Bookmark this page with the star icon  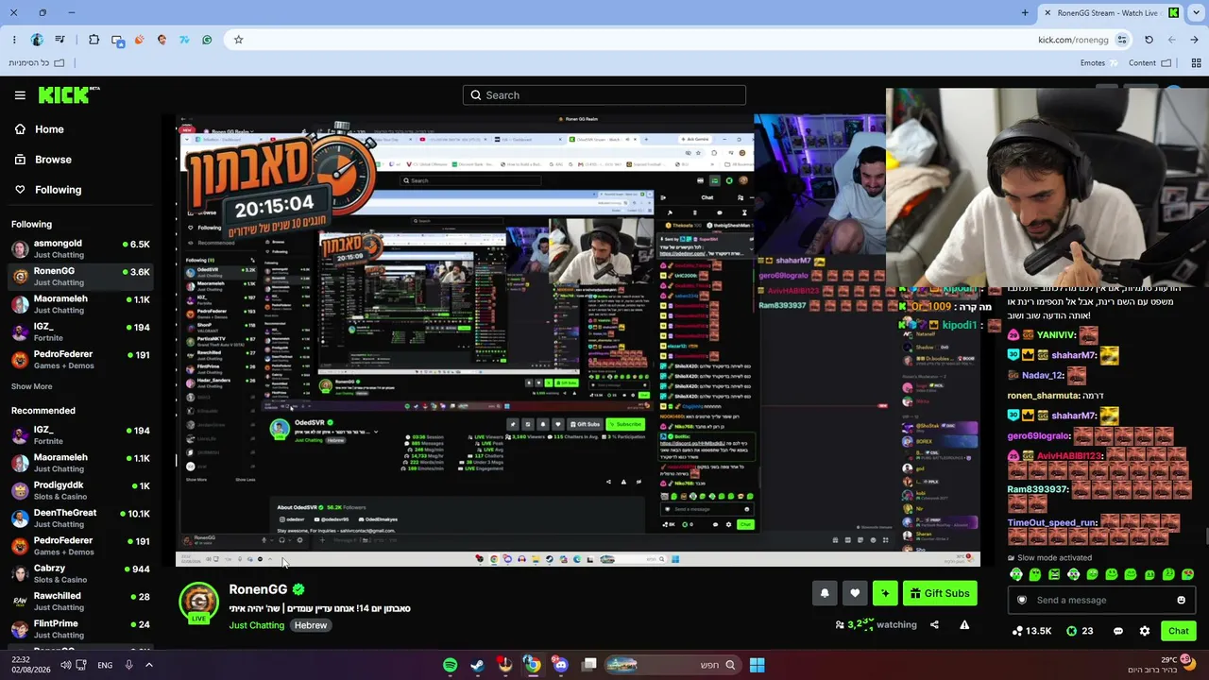[x=238, y=40]
